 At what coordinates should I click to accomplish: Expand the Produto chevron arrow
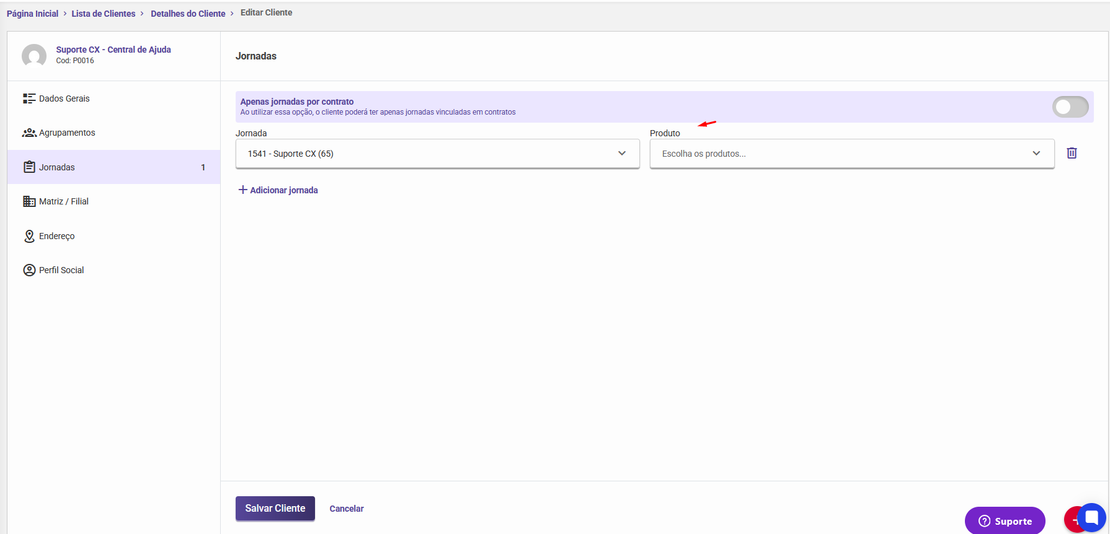(1036, 154)
